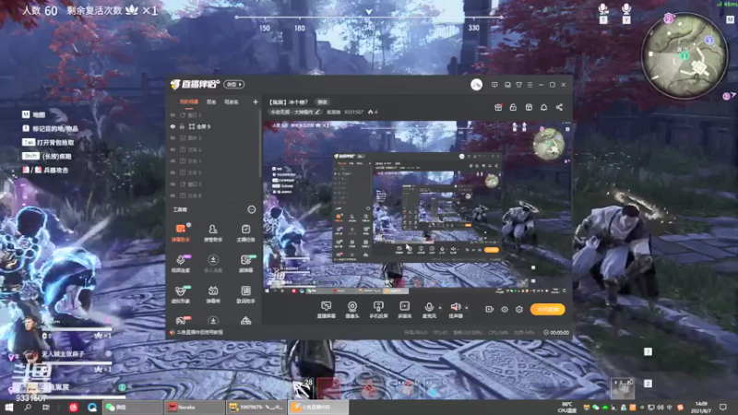Open the 虚拟形象 tool icon

click(180, 294)
